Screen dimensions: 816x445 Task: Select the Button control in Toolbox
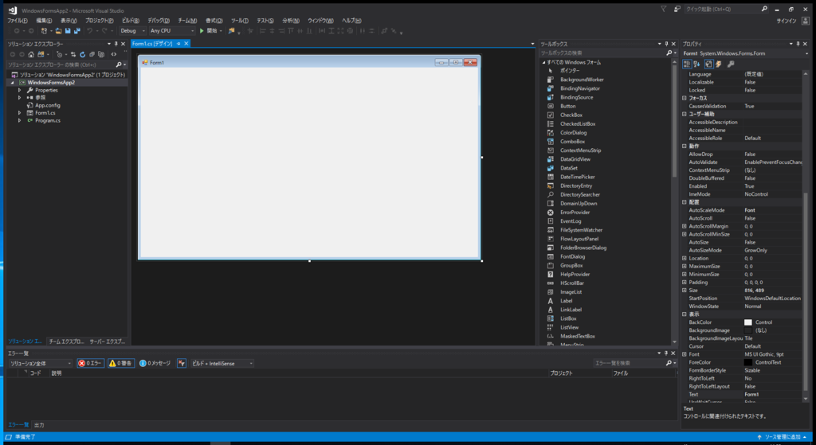click(567, 106)
